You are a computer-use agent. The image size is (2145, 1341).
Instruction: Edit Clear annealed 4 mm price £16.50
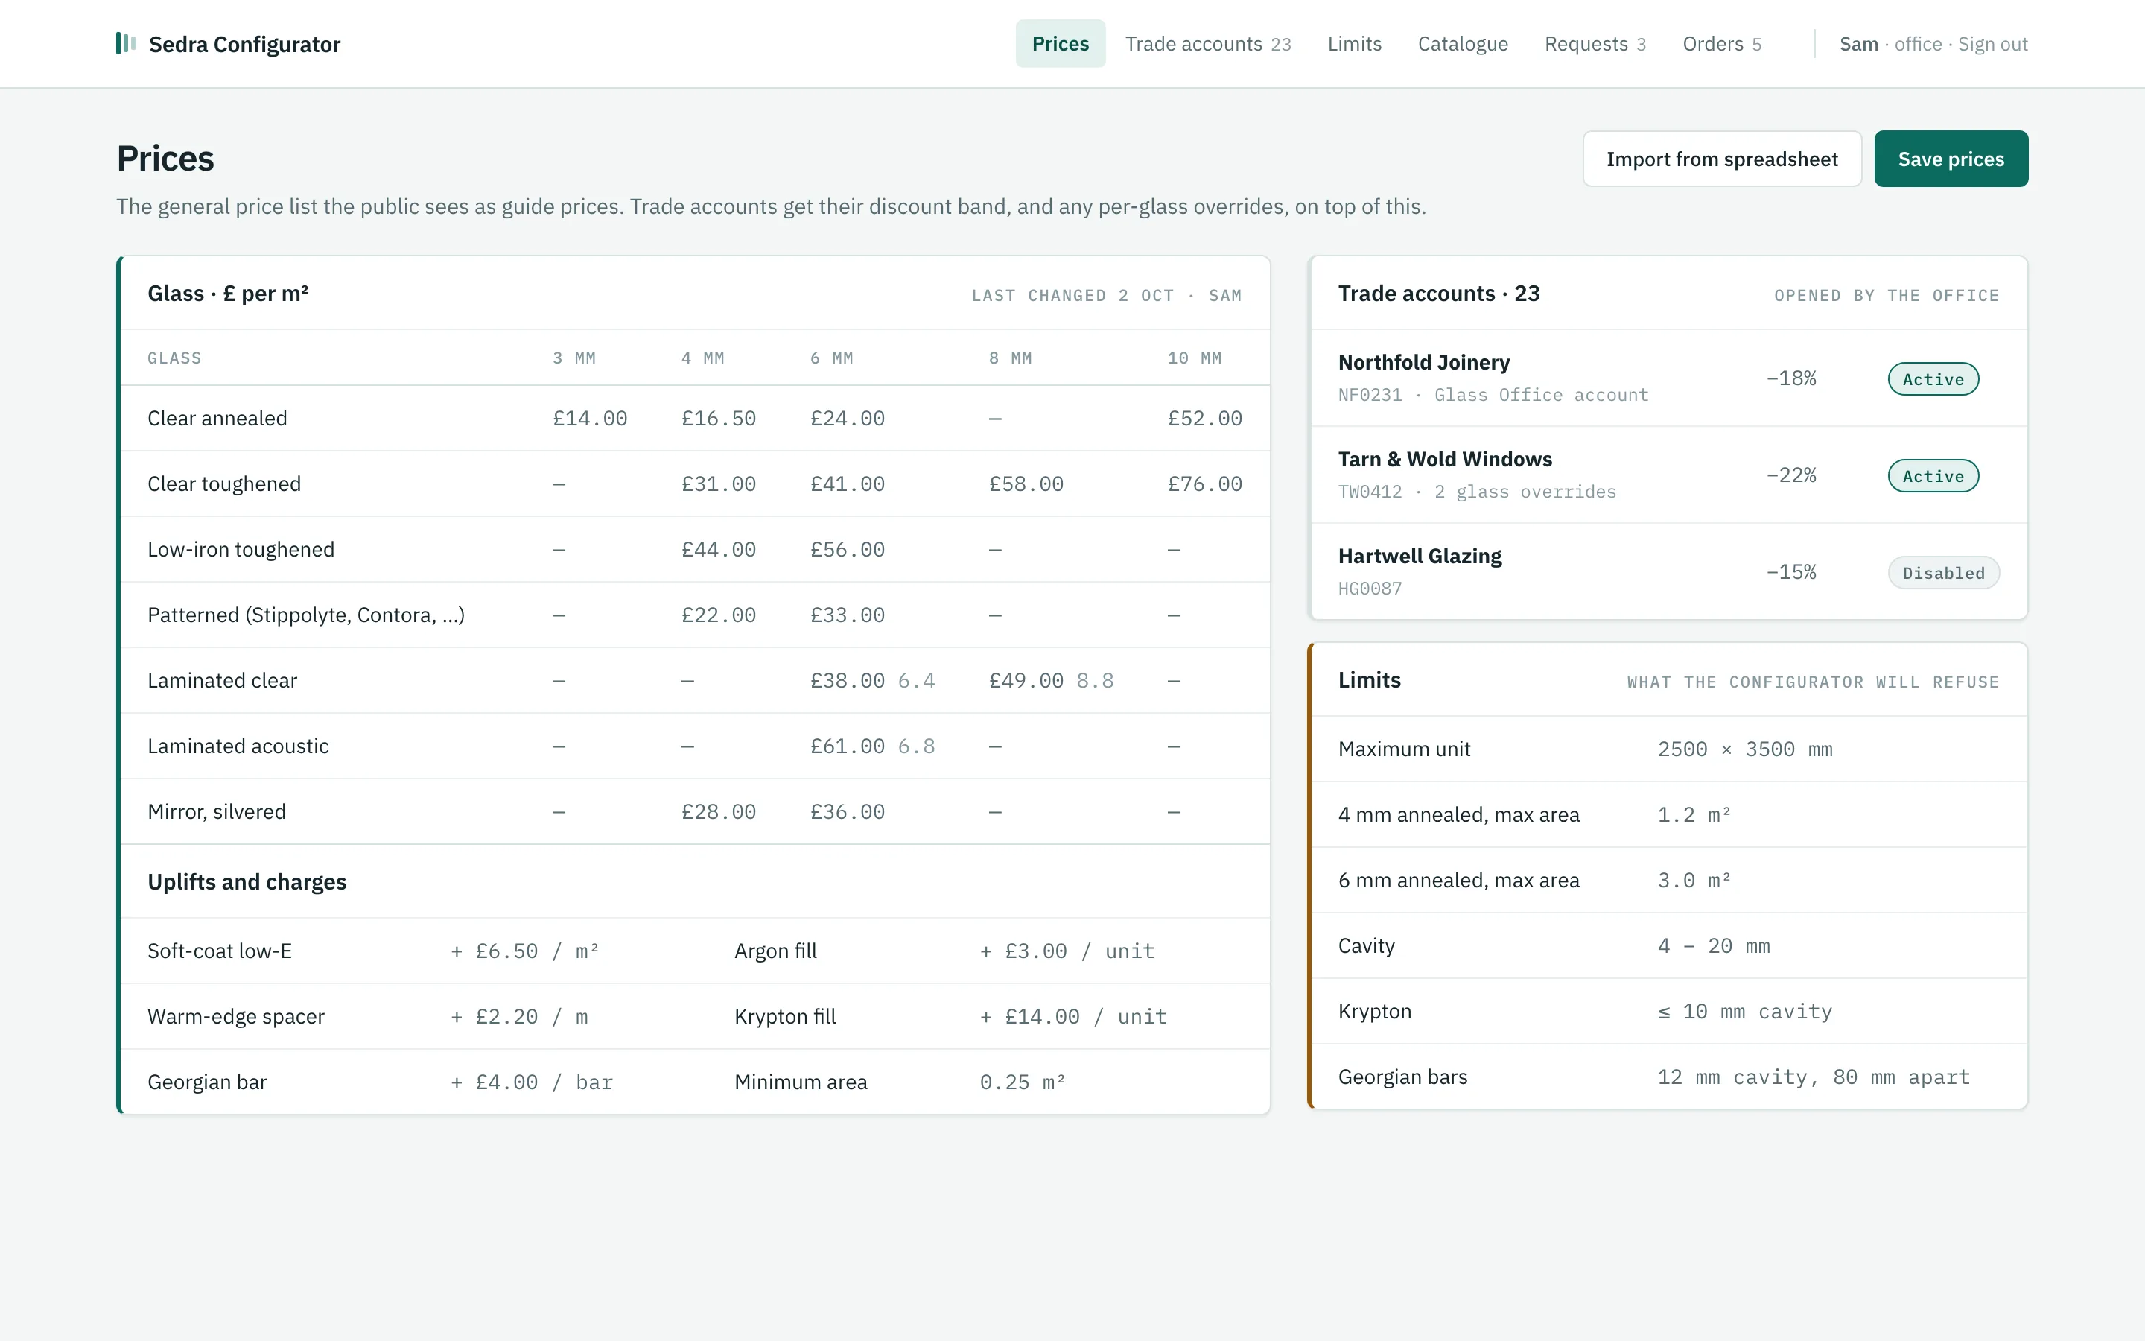[718, 419]
